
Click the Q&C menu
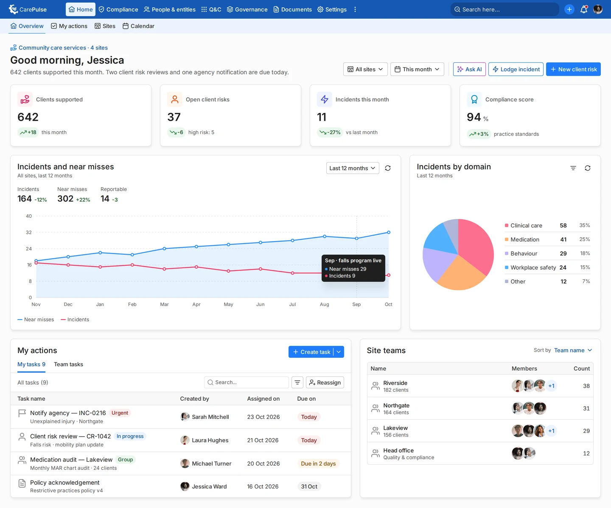point(211,9)
